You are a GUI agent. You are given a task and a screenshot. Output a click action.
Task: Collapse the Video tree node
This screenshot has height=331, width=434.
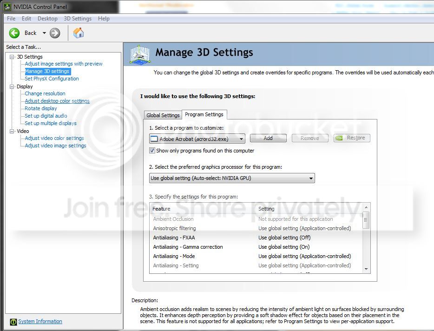tap(12, 131)
